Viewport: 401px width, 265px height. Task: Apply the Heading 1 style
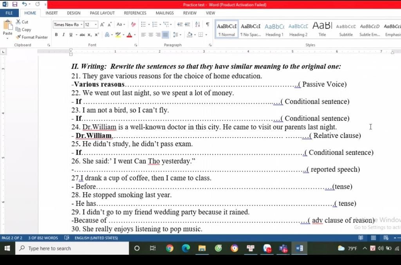275,29
